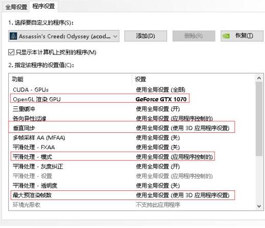Open the Assassin's Creed: Odyssey program dropdown
Viewport: 265px width, 228px height.
[x=64, y=36]
